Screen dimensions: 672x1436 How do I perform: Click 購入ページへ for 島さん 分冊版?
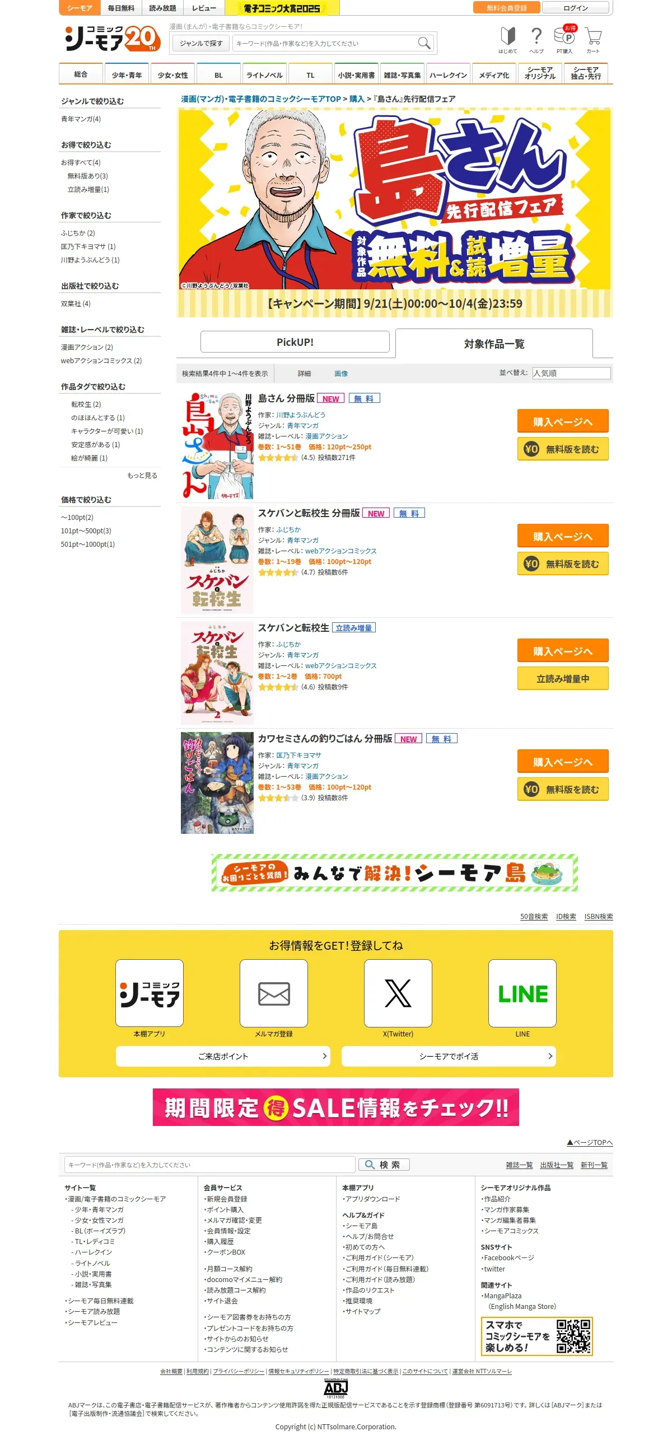563,421
